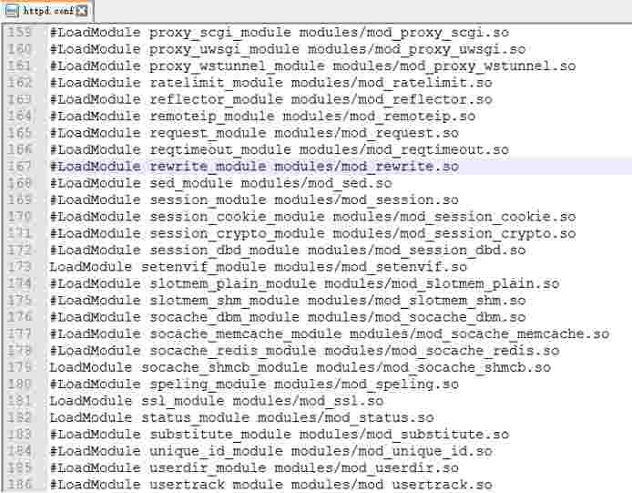Click the slotmem_shm_module line

pos(288,301)
